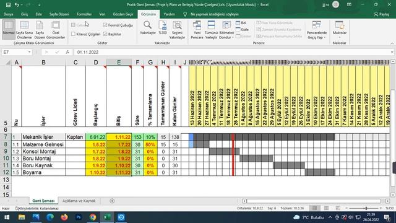
Task: Open a Yeni Pencere
Action: click(x=197, y=30)
